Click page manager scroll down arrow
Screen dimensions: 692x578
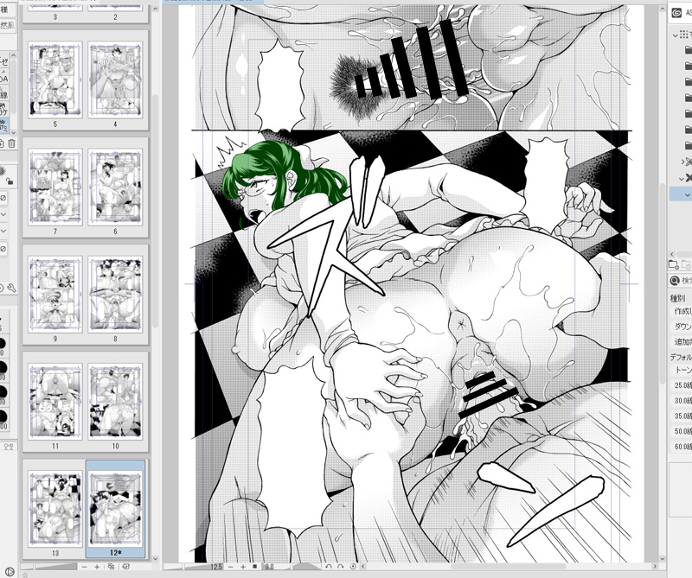[x=156, y=558]
